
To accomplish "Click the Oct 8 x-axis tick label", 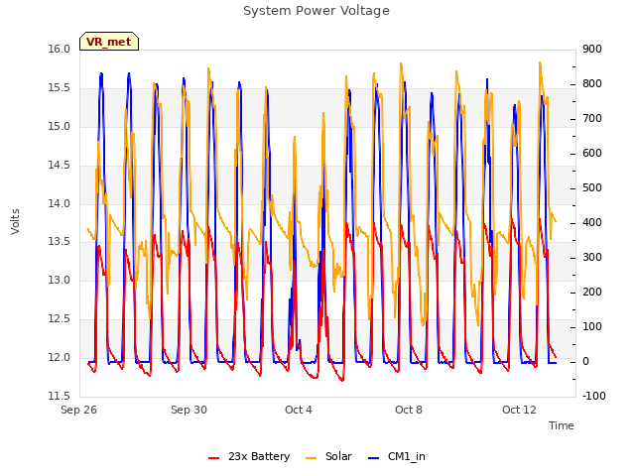I will click(x=409, y=410).
